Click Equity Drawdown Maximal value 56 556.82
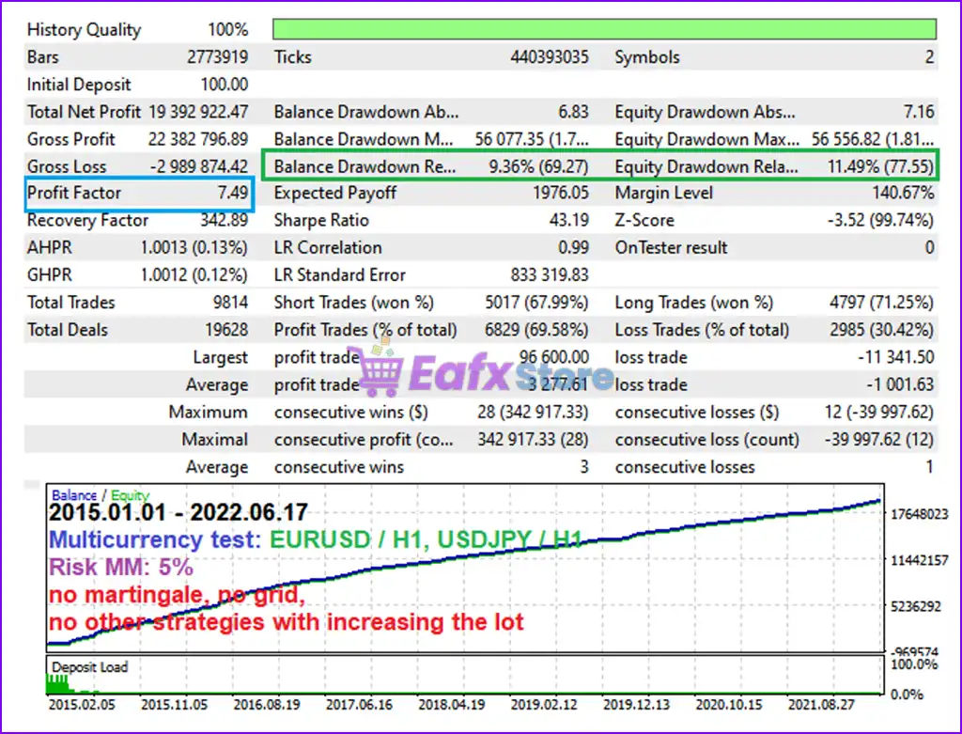Image resolution: width=962 pixels, height=734 pixels. point(873,139)
